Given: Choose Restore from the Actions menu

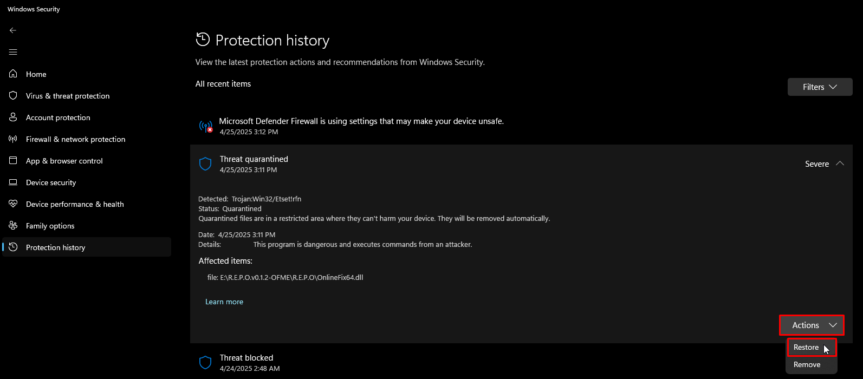Looking at the screenshot, I should [x=806, y=348].
